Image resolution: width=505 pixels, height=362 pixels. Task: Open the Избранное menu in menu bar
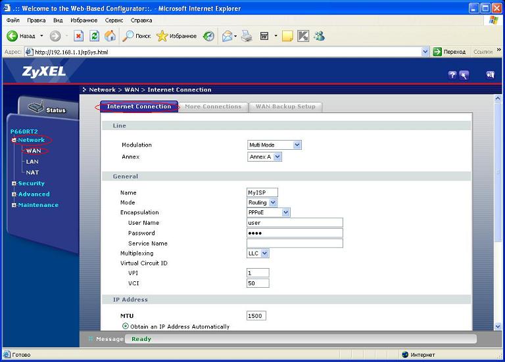point(84,20)
